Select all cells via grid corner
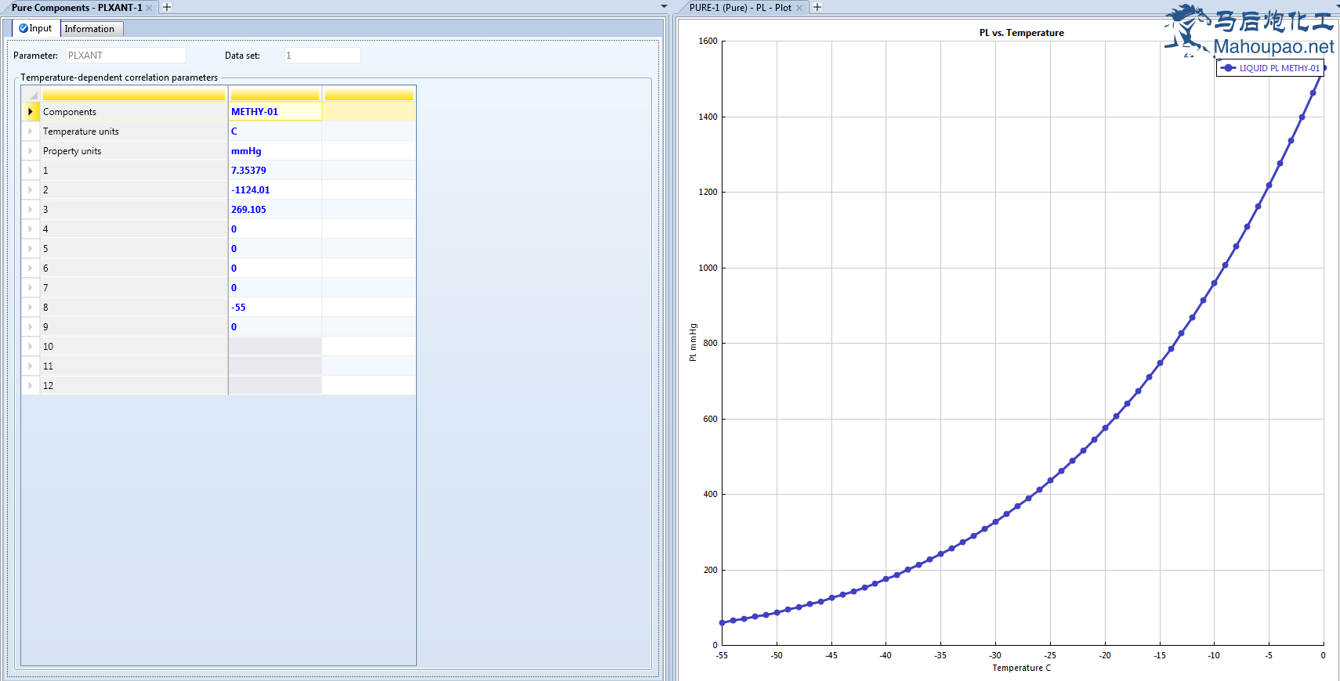This screenshot has width=1340, height=681. 31,94
